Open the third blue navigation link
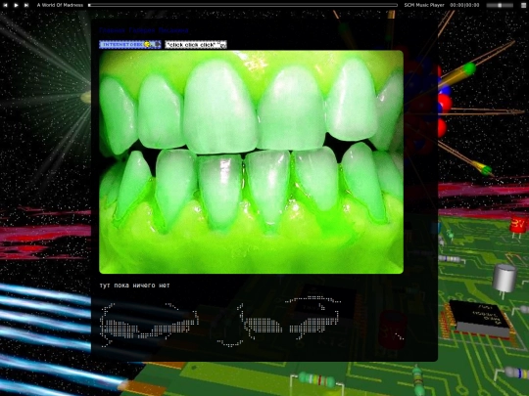 (173, 30)
